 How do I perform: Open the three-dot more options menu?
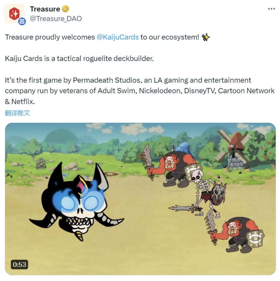[271, 9]
